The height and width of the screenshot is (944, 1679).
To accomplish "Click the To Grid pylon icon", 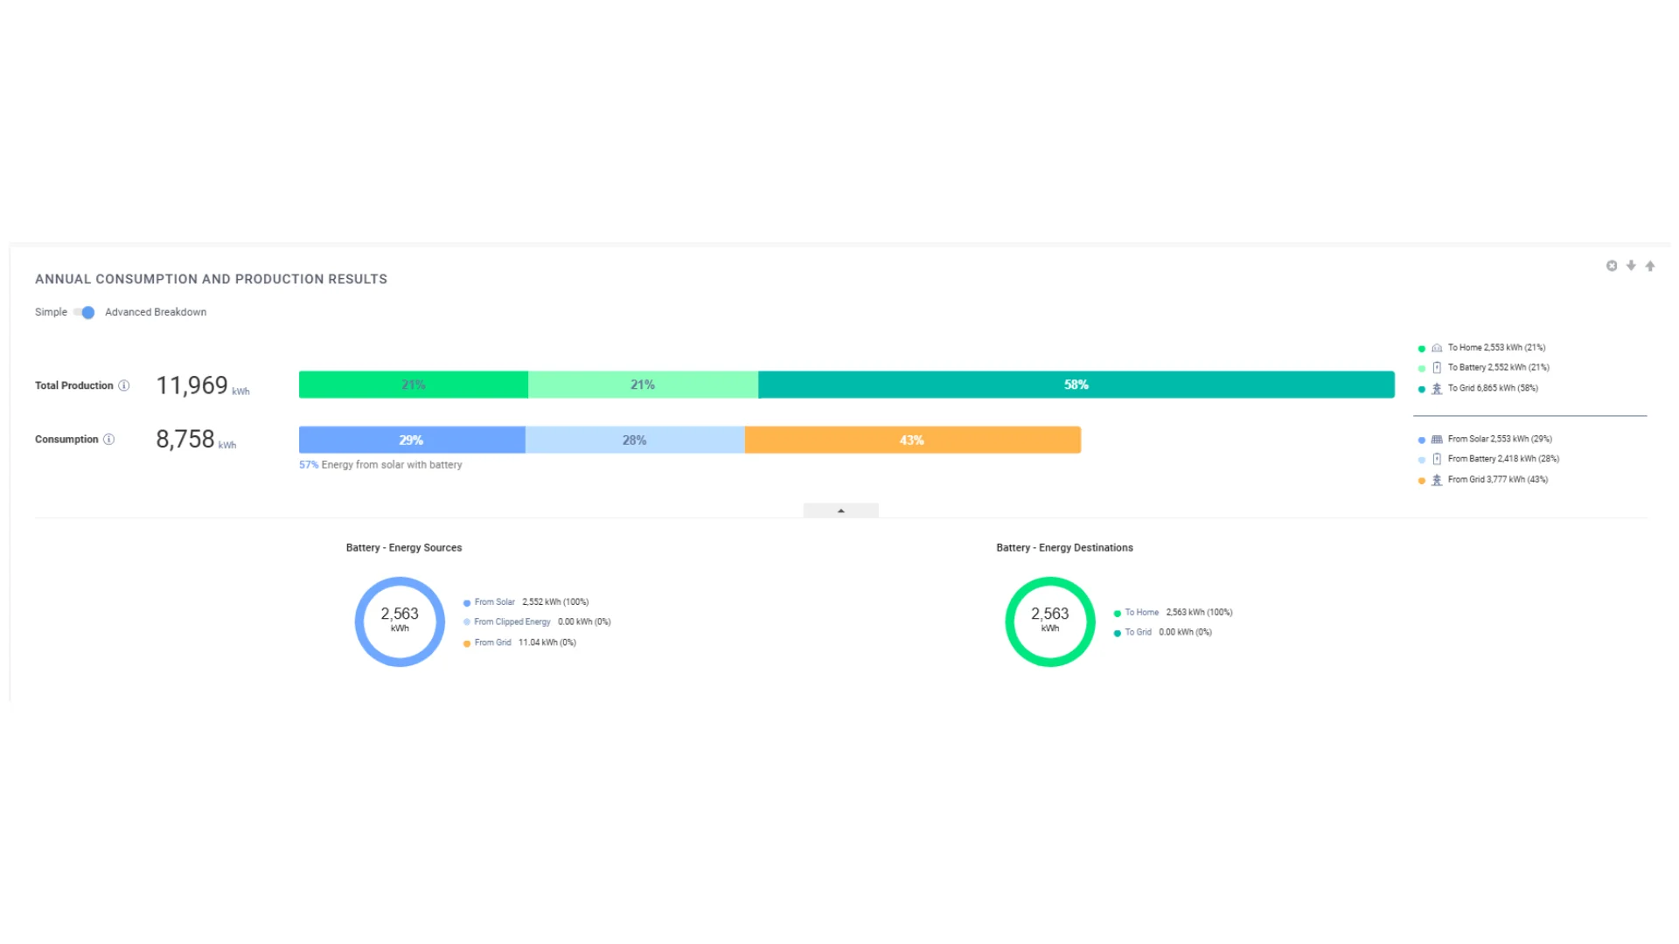I will pos(1437,389).
